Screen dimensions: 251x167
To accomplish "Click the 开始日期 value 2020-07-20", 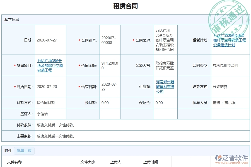I will 46,87.
